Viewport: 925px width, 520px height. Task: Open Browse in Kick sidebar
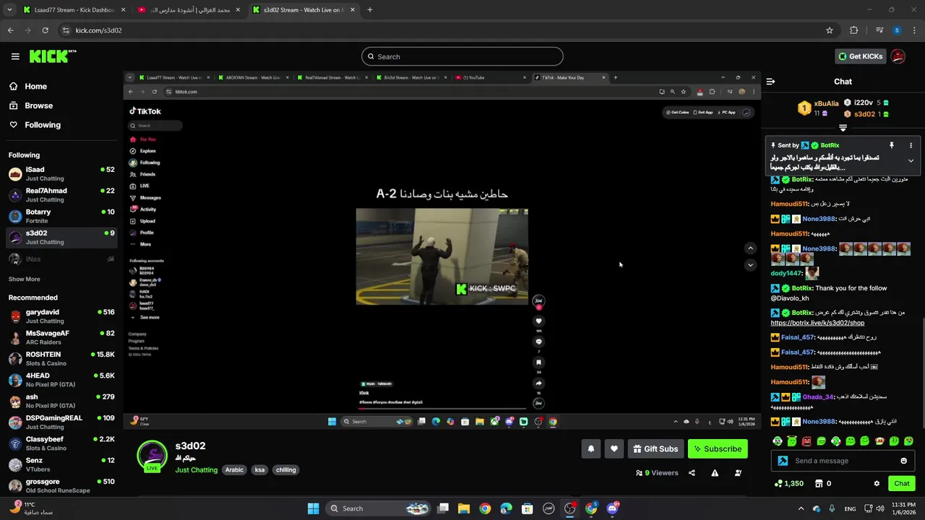click(30, 105)
